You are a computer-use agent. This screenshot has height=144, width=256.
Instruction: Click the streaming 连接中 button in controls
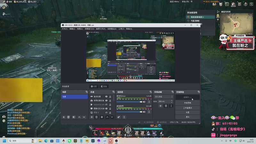(x=188, y=97)
